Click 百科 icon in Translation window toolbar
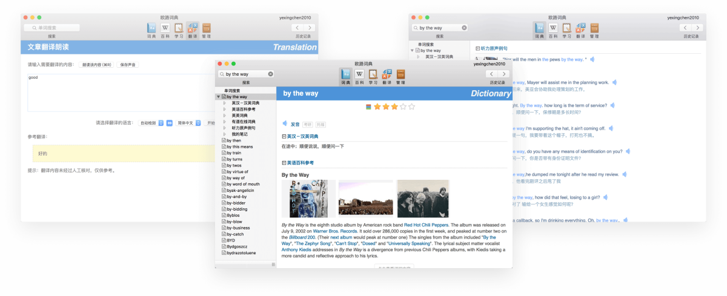The height and width of the screenshot is (296, 727). click(165, 28)
